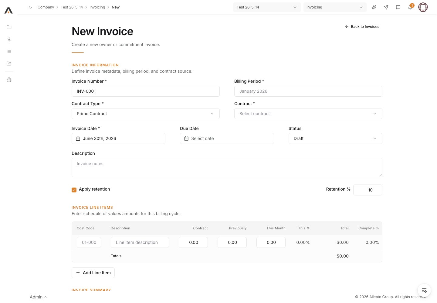Focus the Line item description input

tap(140, 242)
